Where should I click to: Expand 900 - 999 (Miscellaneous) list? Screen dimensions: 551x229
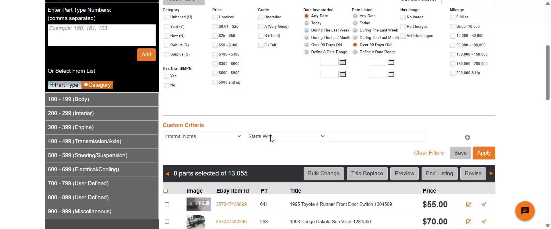point(102,212)
